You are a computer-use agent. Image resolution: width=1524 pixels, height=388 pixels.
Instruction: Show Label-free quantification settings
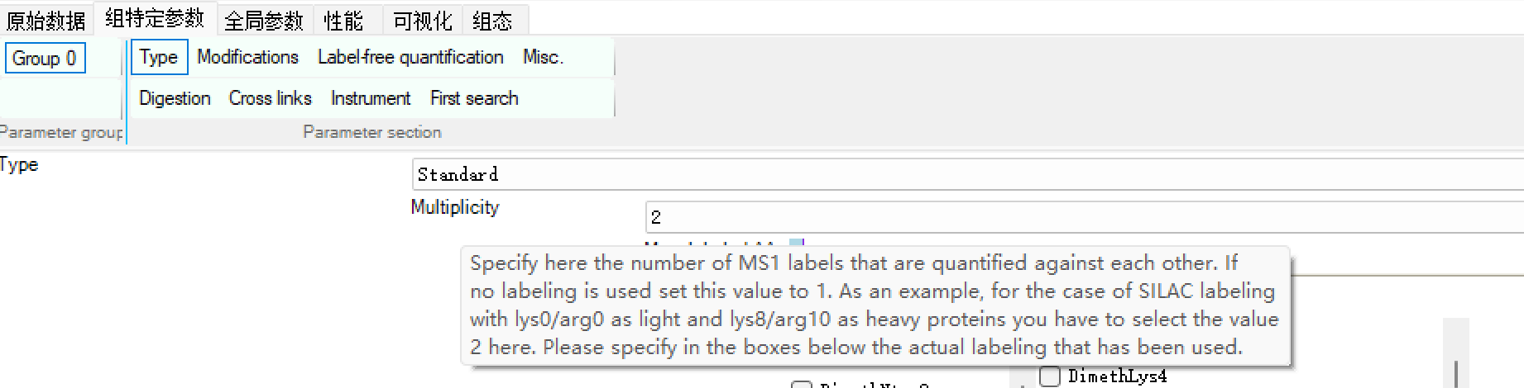tap(410, 57)
